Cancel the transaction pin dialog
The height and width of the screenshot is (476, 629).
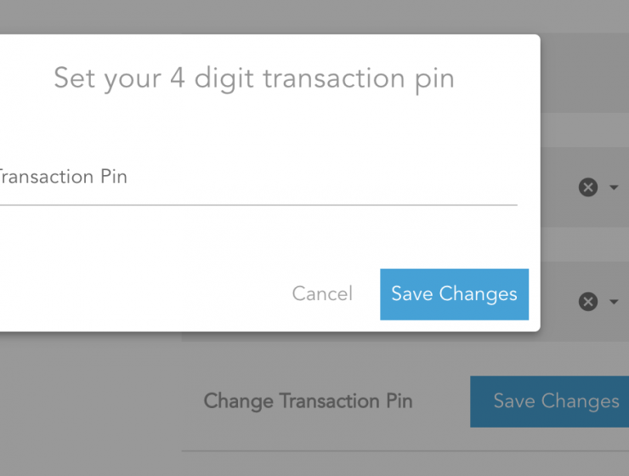pyautogui.click(x=322, y=294)
